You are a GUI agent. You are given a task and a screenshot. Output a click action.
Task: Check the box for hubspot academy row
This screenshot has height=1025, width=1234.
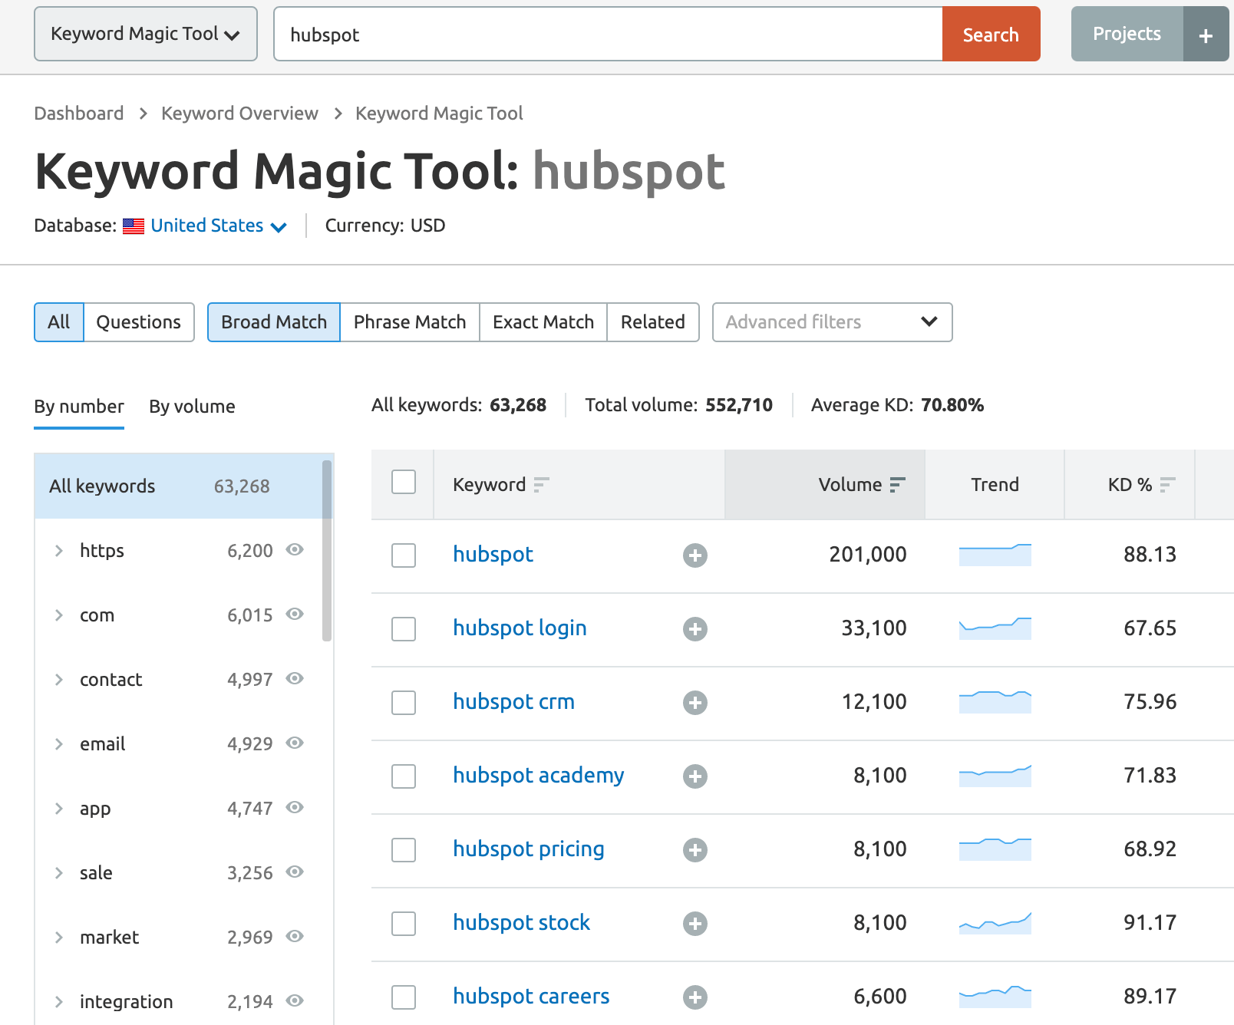click(404, 776)
